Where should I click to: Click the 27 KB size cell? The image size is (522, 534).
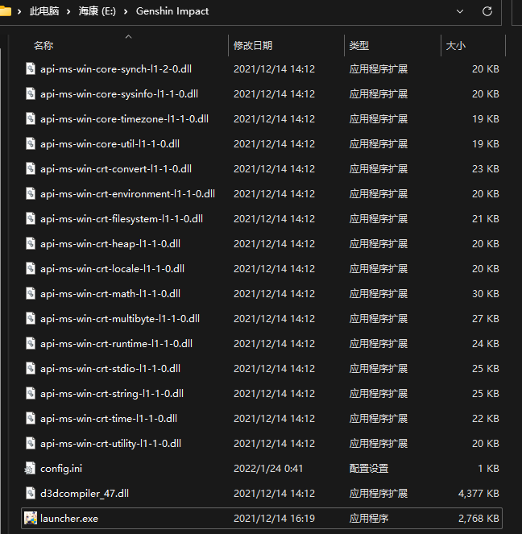(486, 319)
